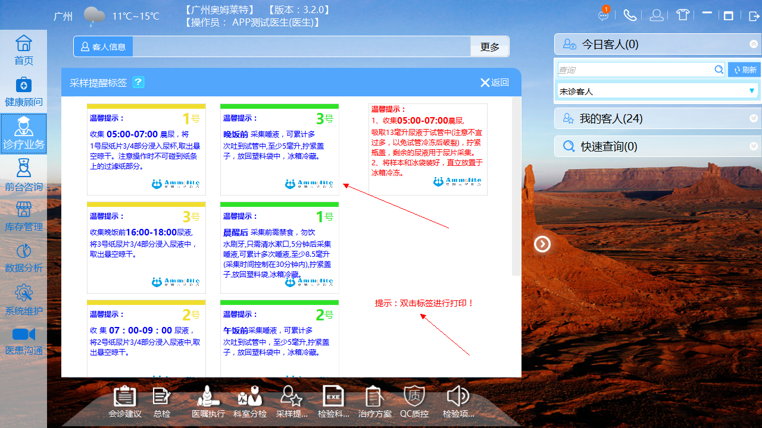Image resolution: width=762 pixels, height=428 pixels.
Task: Open the 未诊客人 dropdown
Action: coord(658,91)
